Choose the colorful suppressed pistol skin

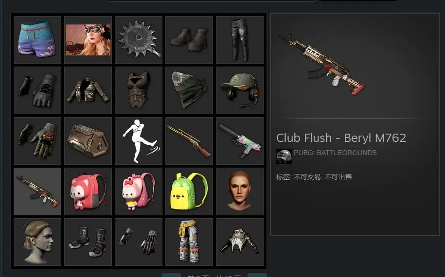240,141
